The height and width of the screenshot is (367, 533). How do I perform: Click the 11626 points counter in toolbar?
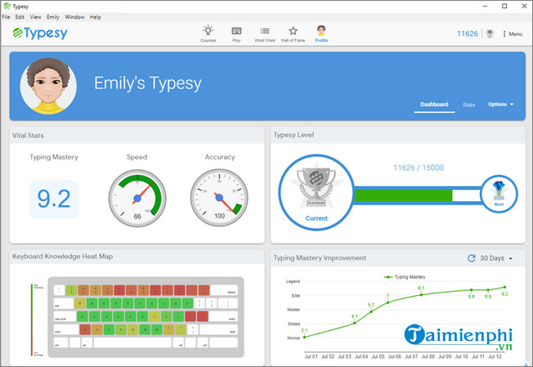(x=468, y=34)
